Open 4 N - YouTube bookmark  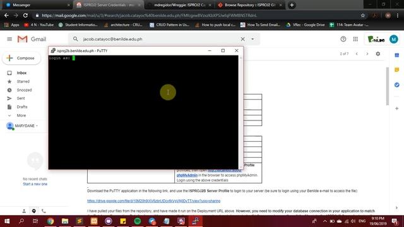(x=39, y=25)
